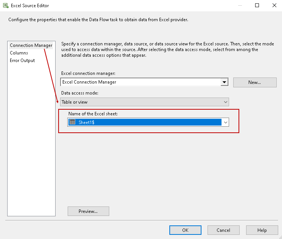Click the table icon beside Sheet1$
282x239 pixels.
click(x=73, y=122)
